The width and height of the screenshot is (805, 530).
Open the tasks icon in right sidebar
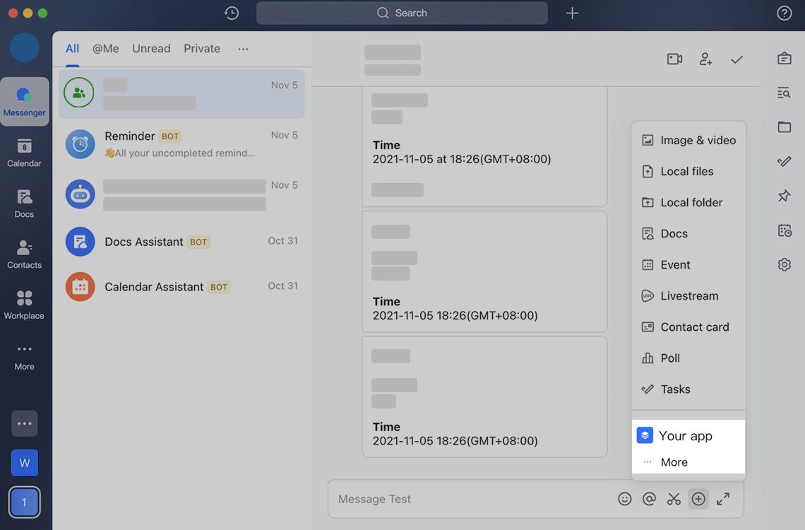click(x=784, y=161)
